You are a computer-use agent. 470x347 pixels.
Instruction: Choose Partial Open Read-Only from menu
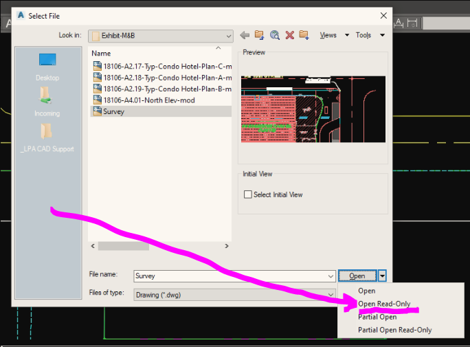tap(395, 330)
